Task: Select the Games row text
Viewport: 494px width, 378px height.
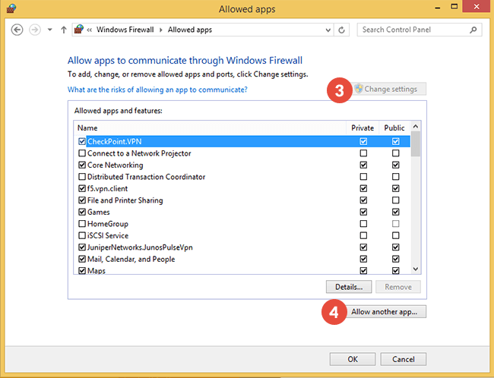Action: (98, 212)
